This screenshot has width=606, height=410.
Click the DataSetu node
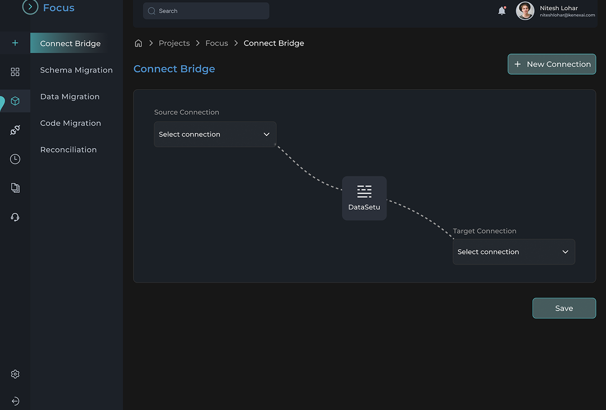tap(364, 198)
